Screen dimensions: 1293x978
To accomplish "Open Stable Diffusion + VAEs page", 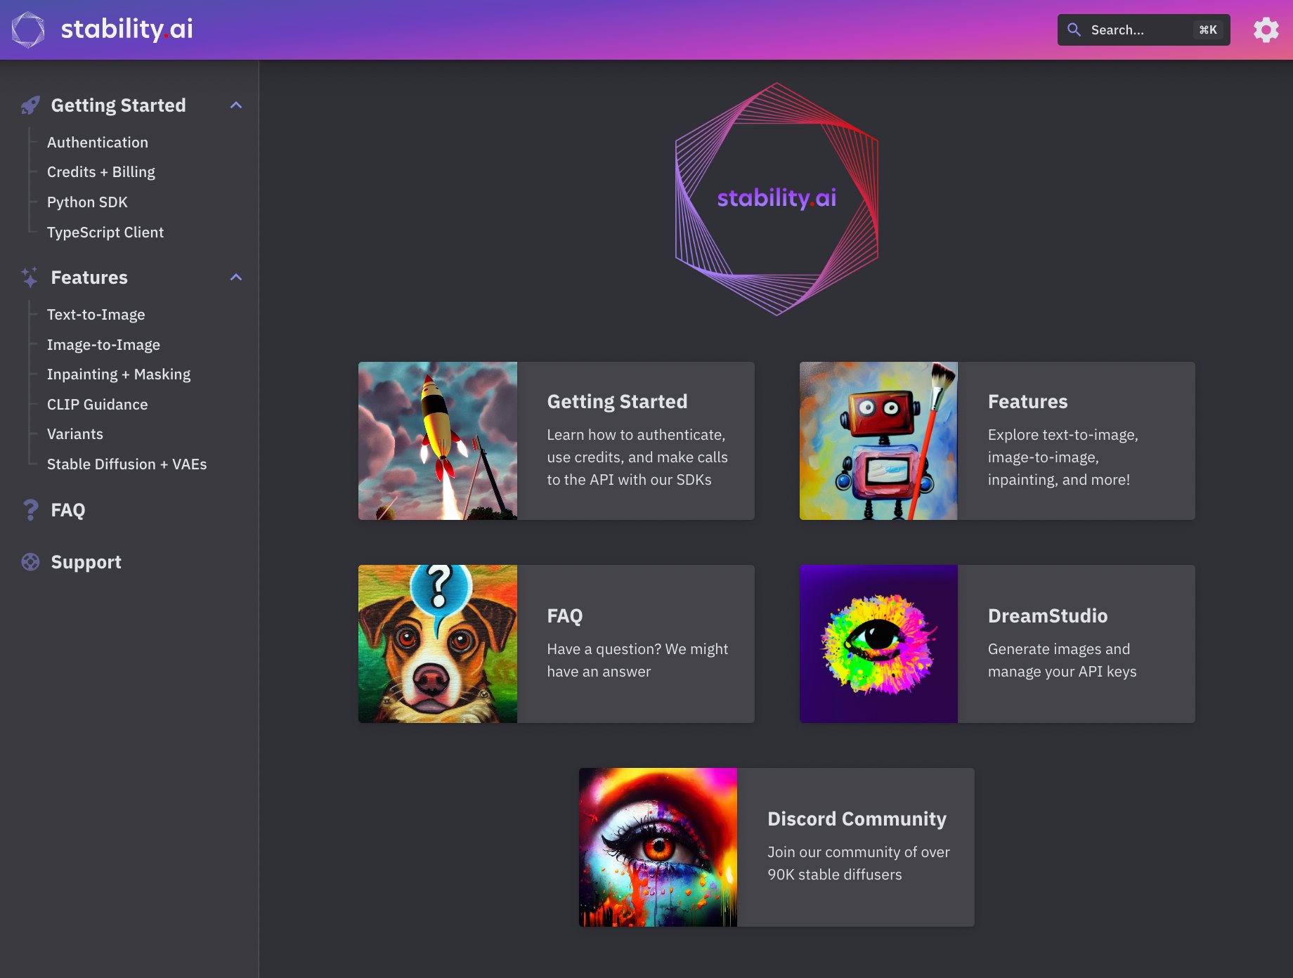I will point(126,464).
